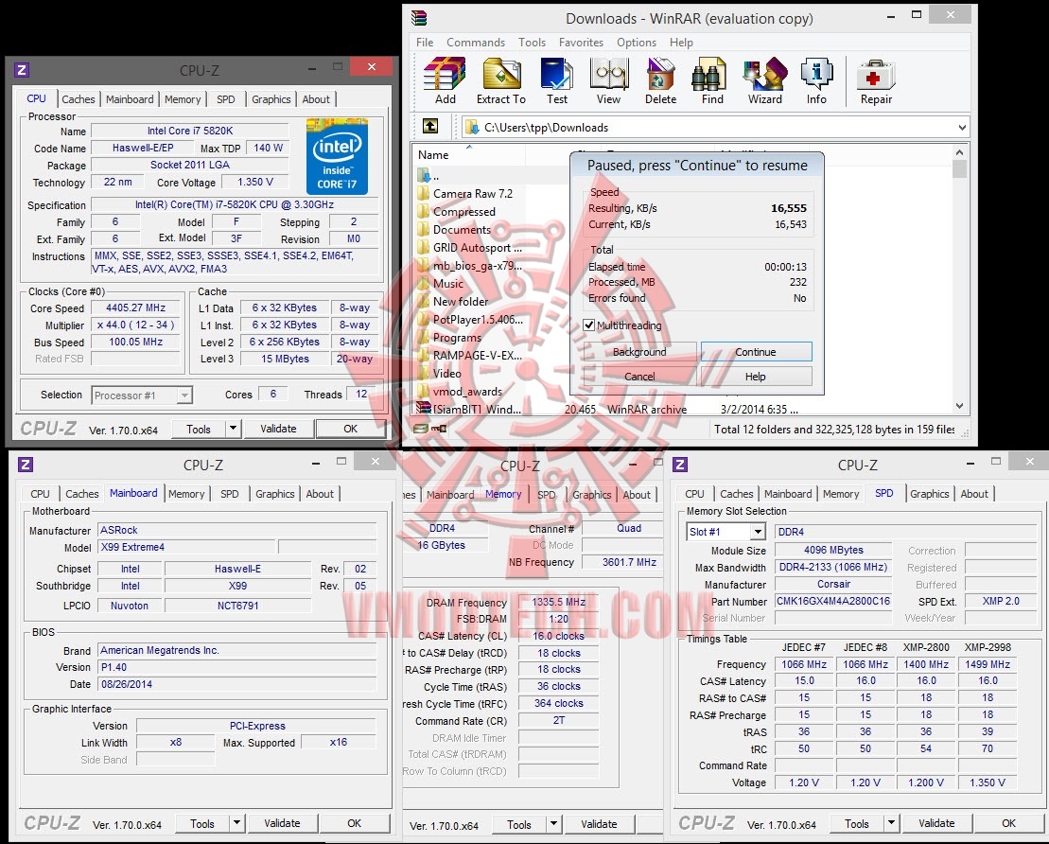Click the Z logo of CPU-Z Mainboard window
The image size is (1049, 844).
26,465
